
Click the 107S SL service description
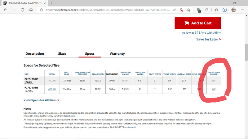tap(29, 91)
